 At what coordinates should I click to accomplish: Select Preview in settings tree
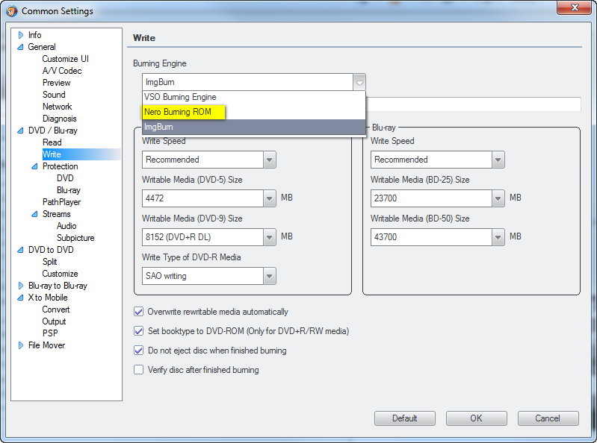(x=56, y=83)
